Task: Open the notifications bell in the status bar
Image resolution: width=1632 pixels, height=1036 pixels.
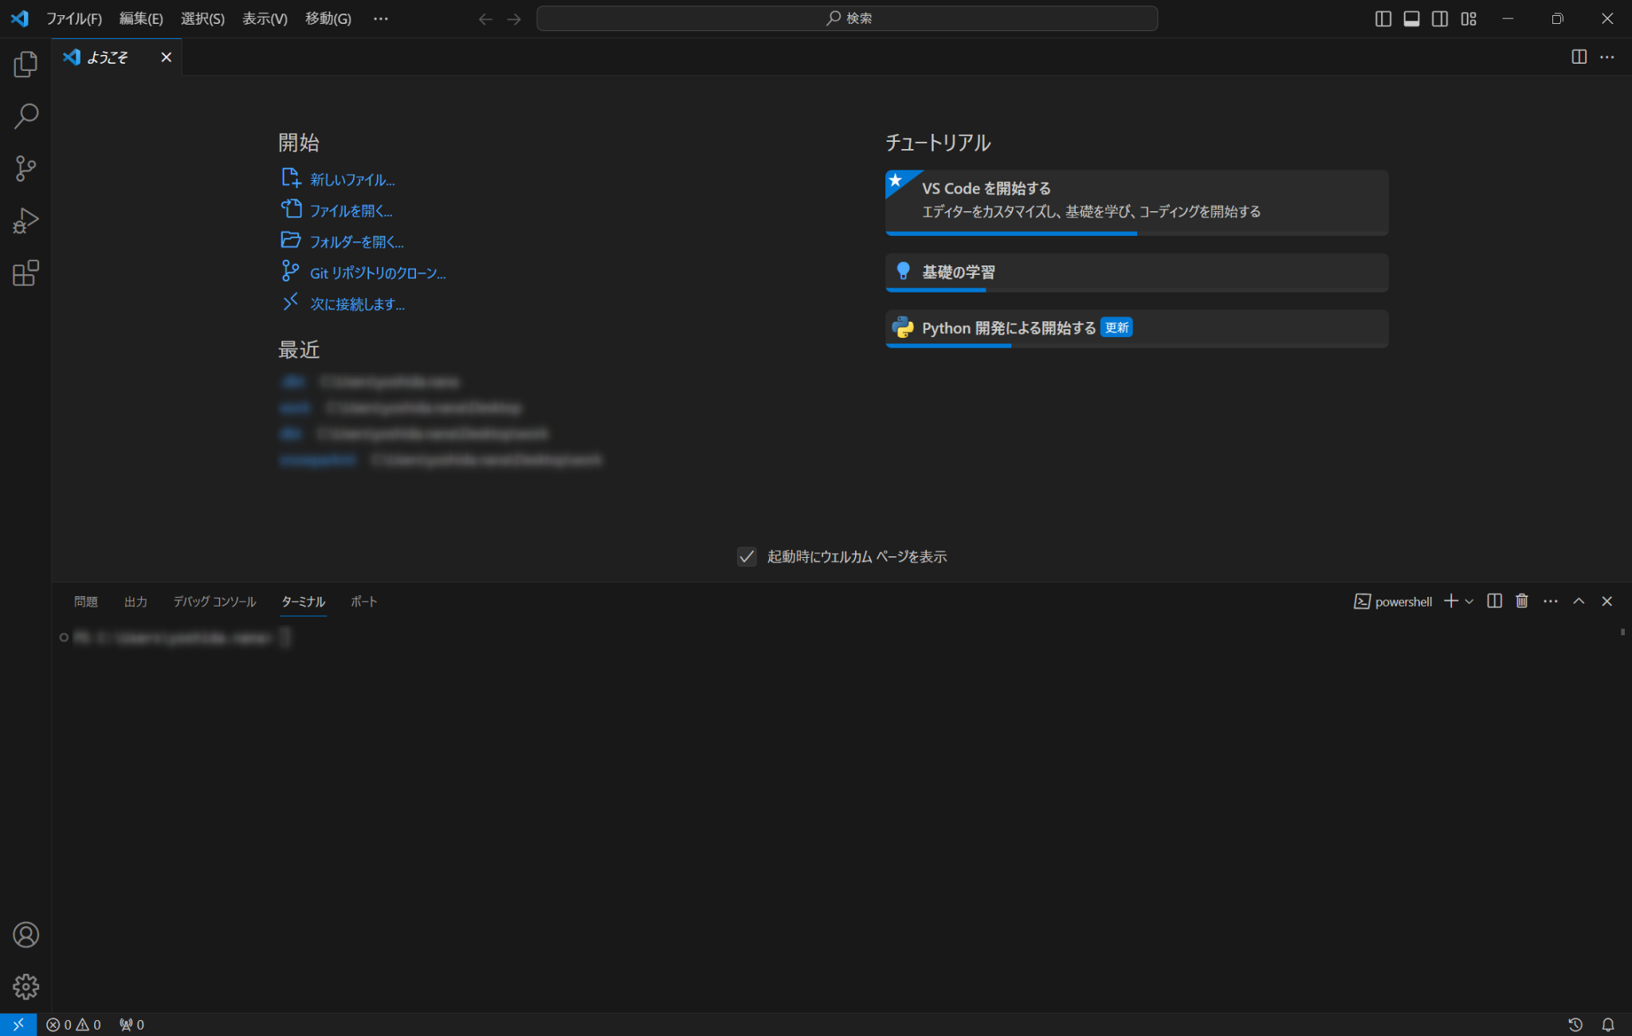Action: [1609, 1025]
